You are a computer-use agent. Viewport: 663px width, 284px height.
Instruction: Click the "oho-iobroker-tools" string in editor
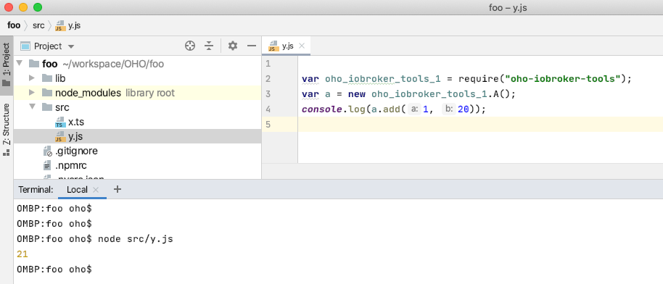563,78
